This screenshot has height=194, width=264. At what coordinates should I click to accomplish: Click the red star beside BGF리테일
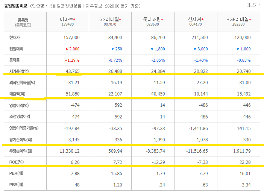coord(250,20)
